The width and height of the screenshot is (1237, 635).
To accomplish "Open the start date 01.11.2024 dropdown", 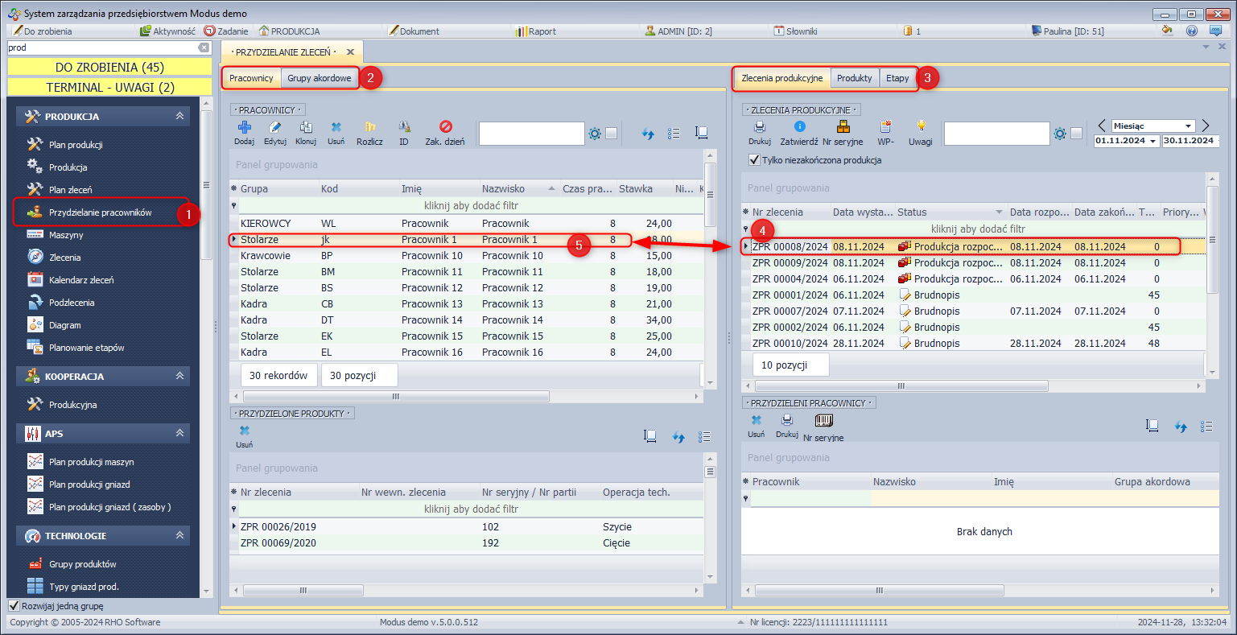I will (x=1153, y=141).
